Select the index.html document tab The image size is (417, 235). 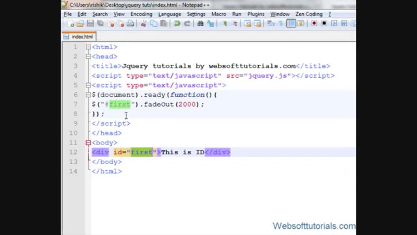tap(79, 37)
